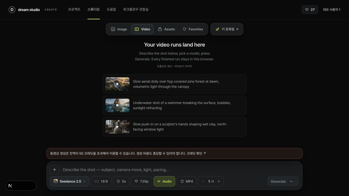349x196 pixels.
Task: Click the key icon for 키 등록됨
Action: [217, 29]
